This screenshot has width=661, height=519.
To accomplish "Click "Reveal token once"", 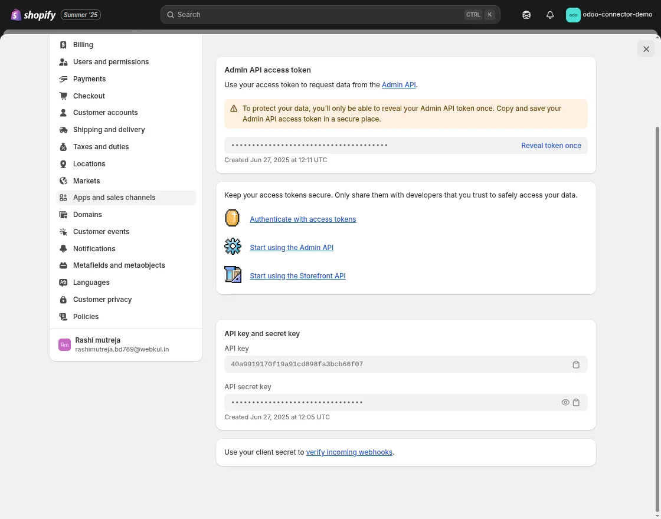I will point(551,145).
